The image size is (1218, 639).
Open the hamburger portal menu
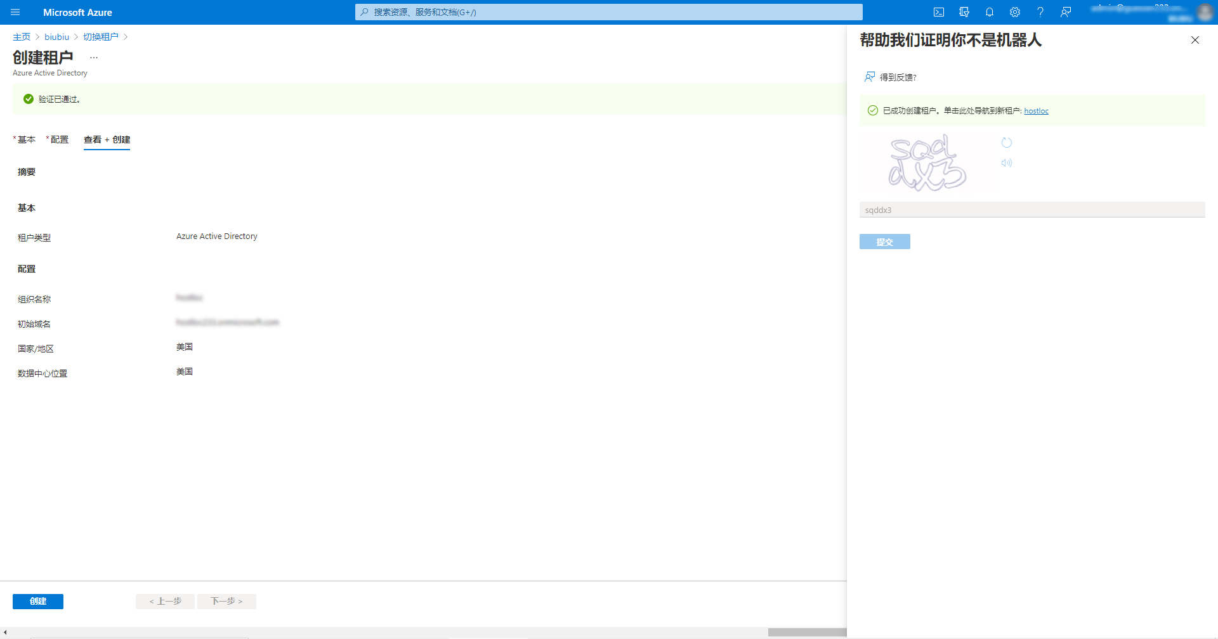(x=15, y=12)
